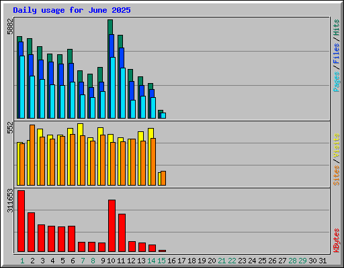Click the cyan Pages bar for day 11
344x268 pixels.
[x=123, y=93]
